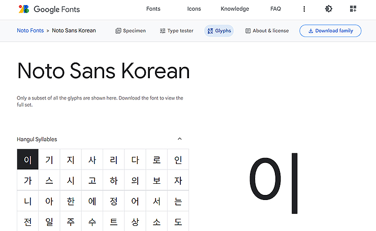Open the Icons menu item
The width and height of the screenshot is (376, 231).
194,9
